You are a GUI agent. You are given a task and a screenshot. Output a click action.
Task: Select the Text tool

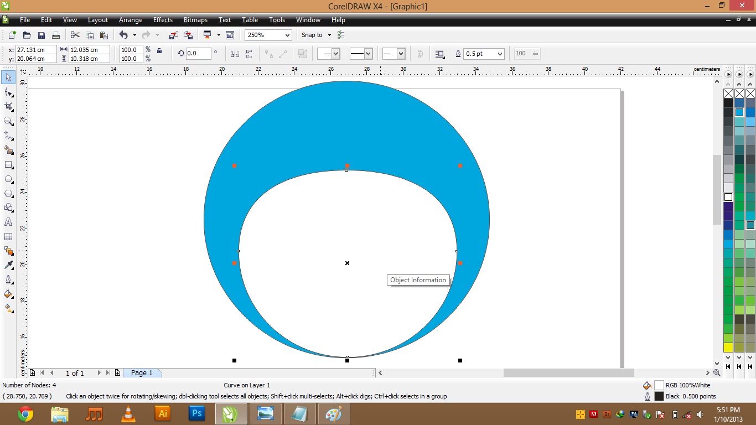tap(8, 222)
